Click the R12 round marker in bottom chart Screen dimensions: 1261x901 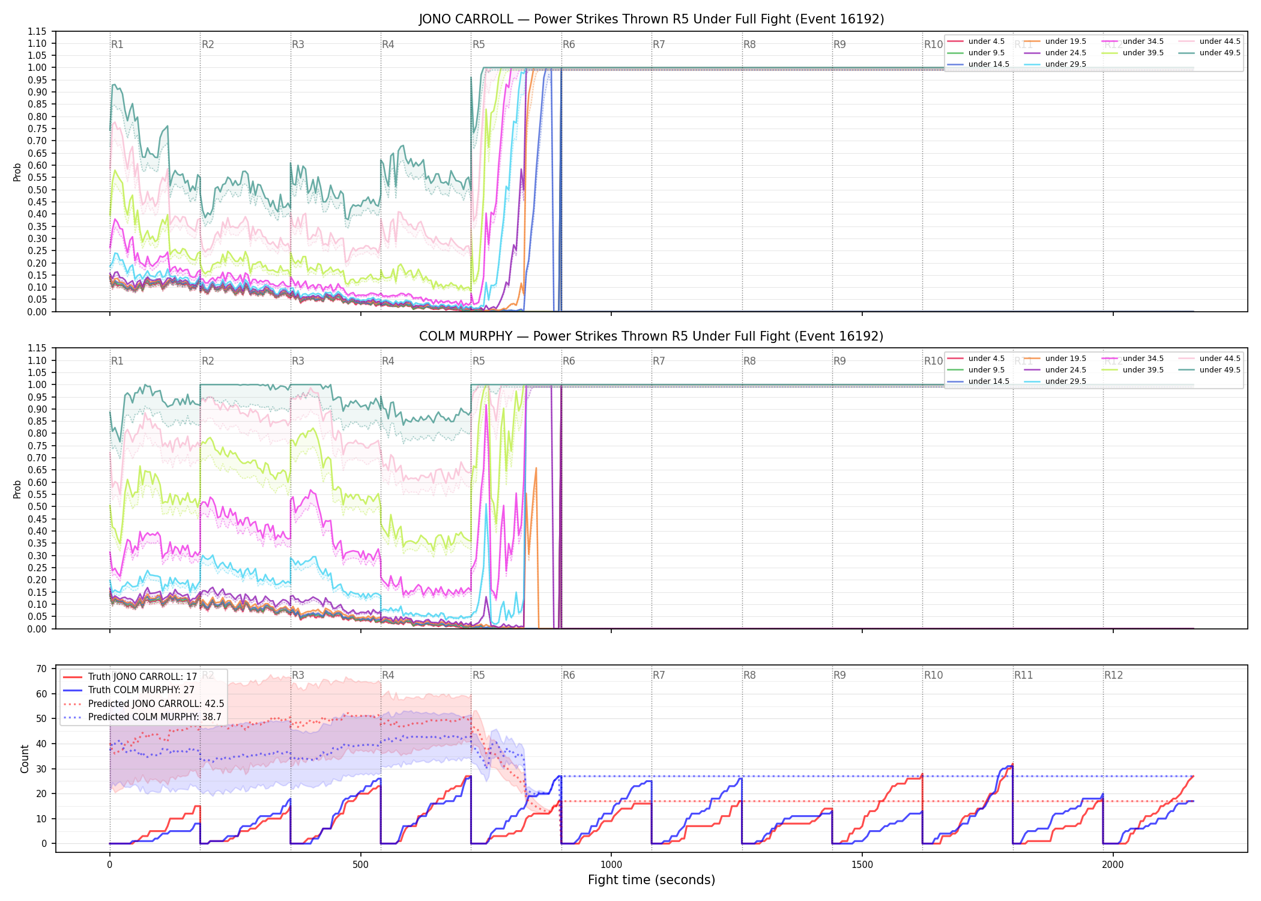coord(1113,675)
